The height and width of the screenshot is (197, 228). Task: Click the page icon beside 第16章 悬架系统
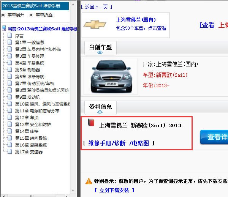(x=10, y=144)
